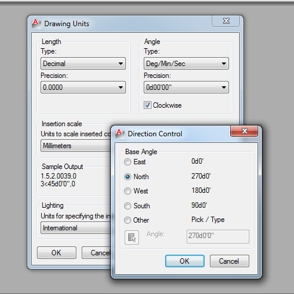Viewport: 294px width, 294px height.
Task: Cancel the Direction Control dialog
Action: pos(230,261)
